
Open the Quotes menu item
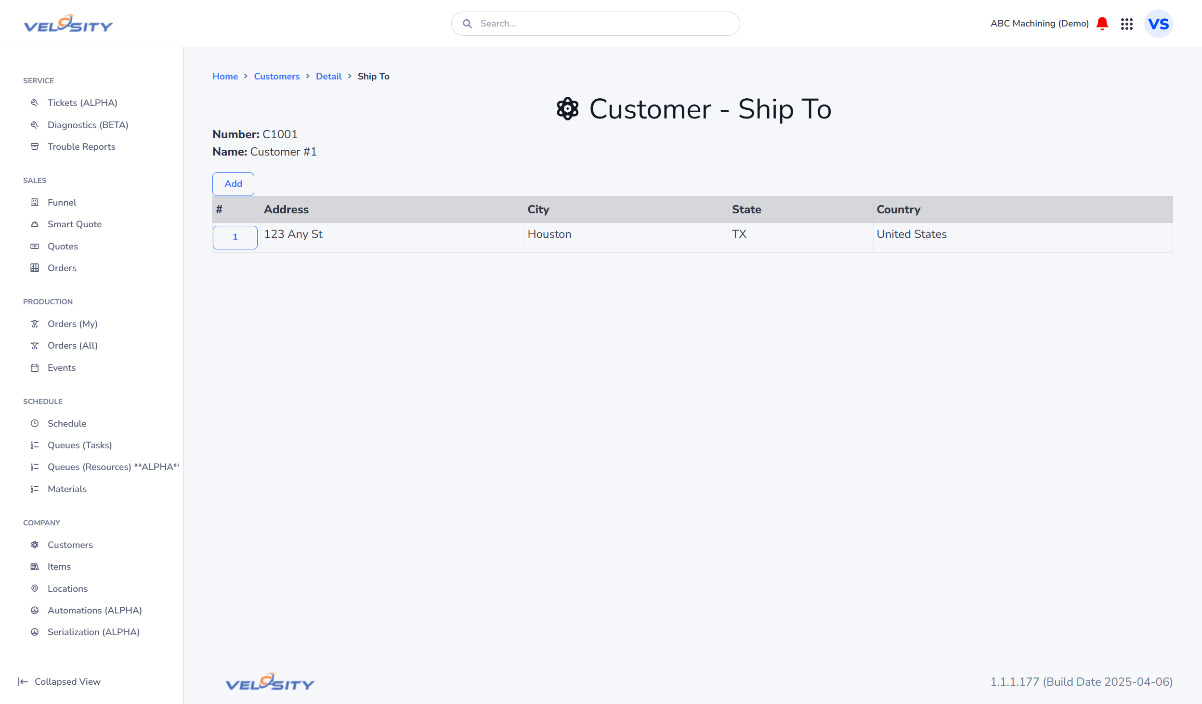pyautogui.click(x=63, y=246)
